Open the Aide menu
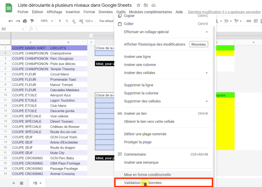The image size is (262, 187). [x=179, y=12]
